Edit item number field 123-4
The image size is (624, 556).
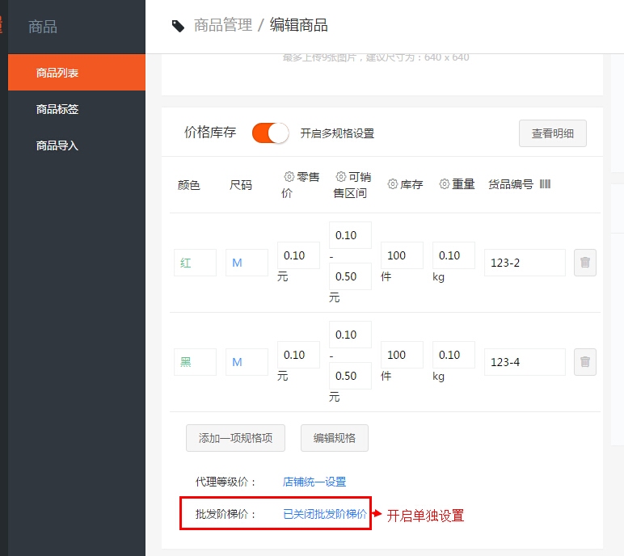(x=525, y=362)
